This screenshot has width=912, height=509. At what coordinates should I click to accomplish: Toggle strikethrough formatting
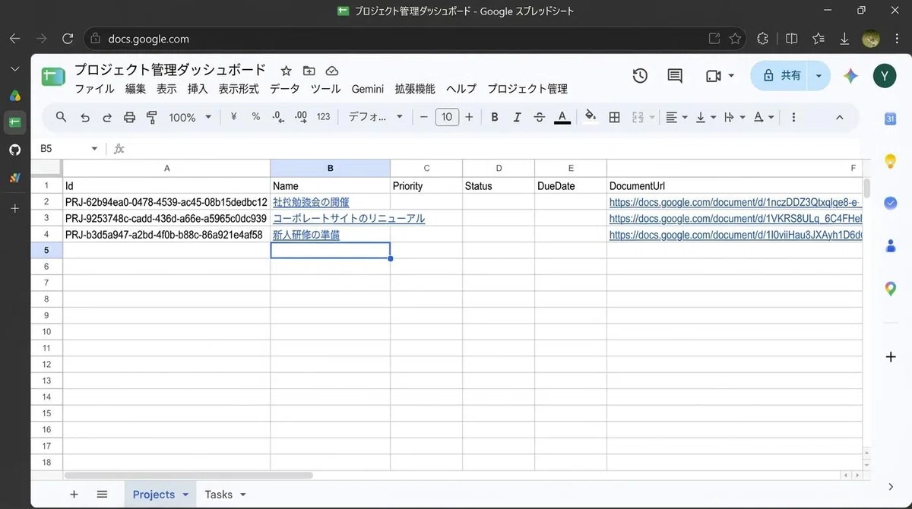(x=540, y=117)
